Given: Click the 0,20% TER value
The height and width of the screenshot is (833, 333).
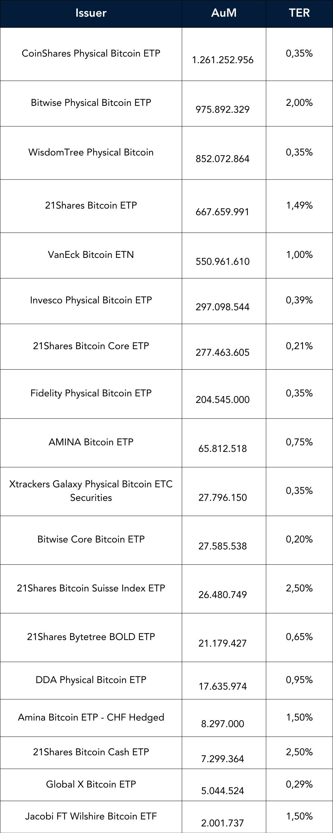Looking at the screenshot, I should point(299,539).
